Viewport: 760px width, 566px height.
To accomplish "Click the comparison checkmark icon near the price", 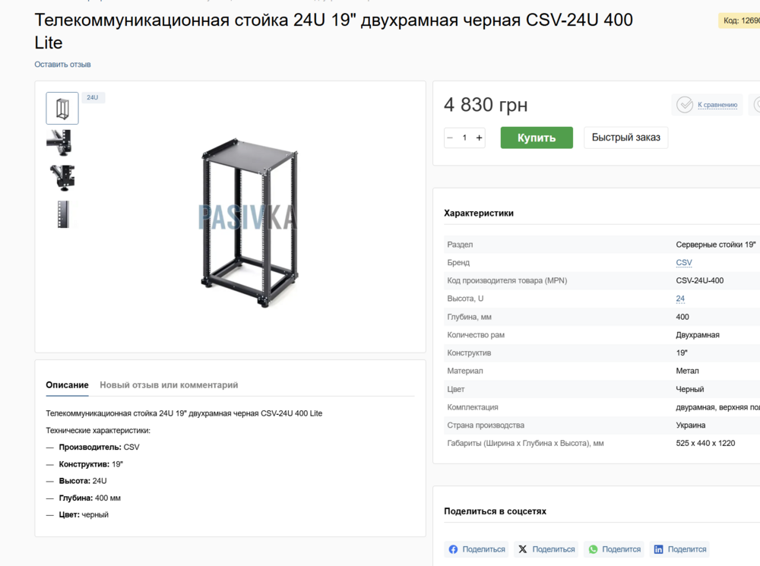I will pyautogui.click(x=683, y=105).
